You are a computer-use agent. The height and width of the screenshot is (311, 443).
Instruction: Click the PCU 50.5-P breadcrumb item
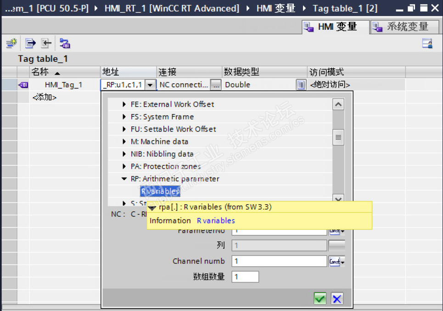47,8
